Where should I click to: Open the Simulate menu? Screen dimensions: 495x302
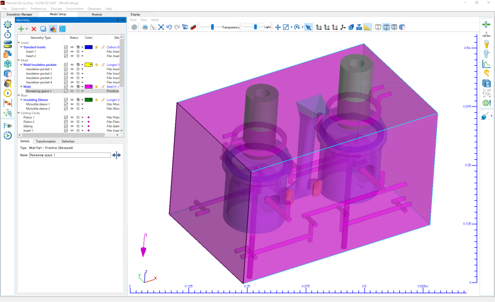(x=56, y=9)
